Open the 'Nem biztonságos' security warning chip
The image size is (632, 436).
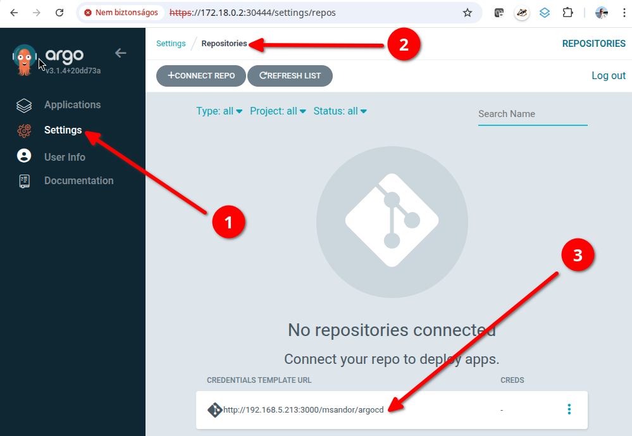coord(121,13)
